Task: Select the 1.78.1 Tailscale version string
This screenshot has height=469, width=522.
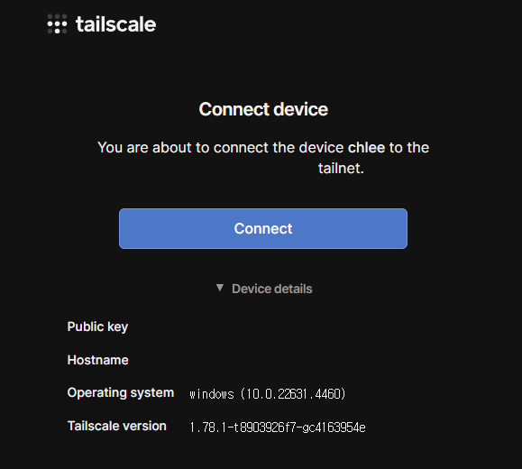Action: click(x=278, y=427)
